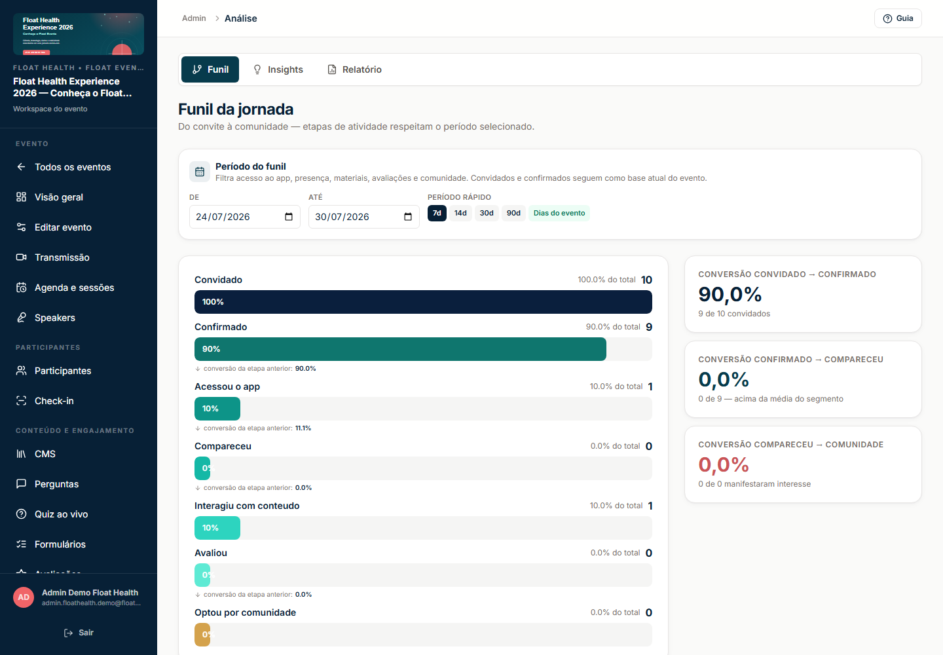The height and width of the screenshot is (655, 943).
Task: Click the Período do funil calendar icon
Action: point(200,172)
